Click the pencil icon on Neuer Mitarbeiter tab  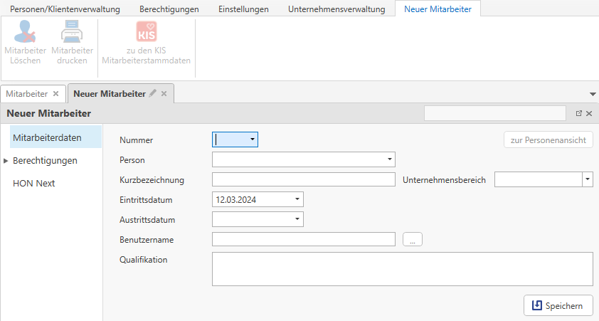click(x=152, y=93)
